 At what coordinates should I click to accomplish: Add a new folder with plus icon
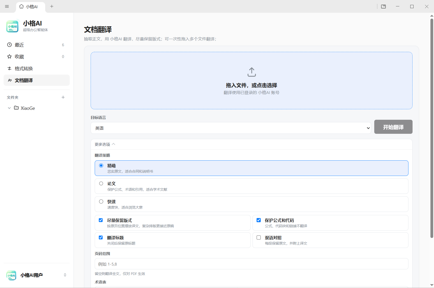(x=63, y=97)
